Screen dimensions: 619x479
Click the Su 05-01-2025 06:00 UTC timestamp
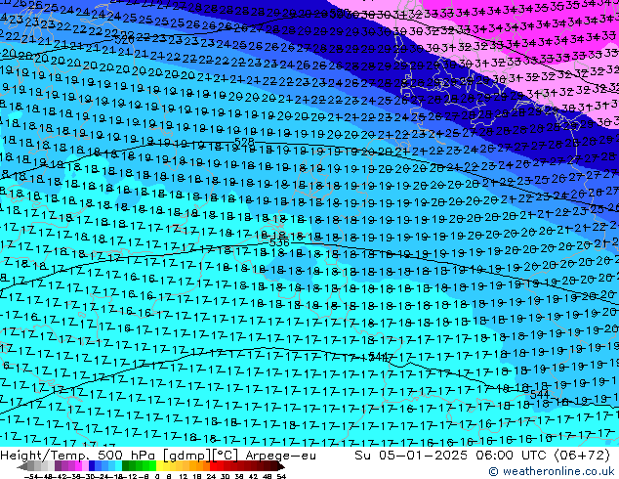click(482, 456)
